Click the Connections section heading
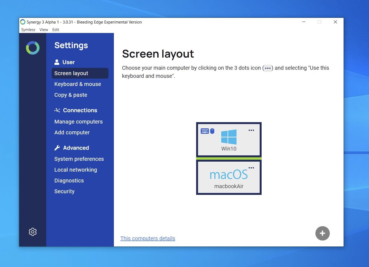Image resolution: width=369 pixels, height=267 pixels. pyautogui.click(x=80, y=110)
